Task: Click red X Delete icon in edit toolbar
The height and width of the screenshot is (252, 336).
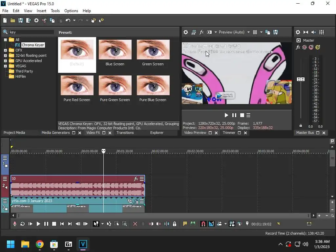Action: coord(135,224)
